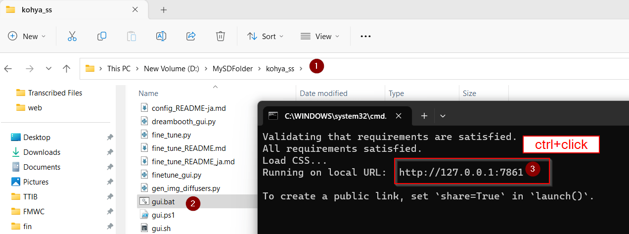Click the address bar folder icon
Viewport: 629px width, 234px height.
(90, 69)
